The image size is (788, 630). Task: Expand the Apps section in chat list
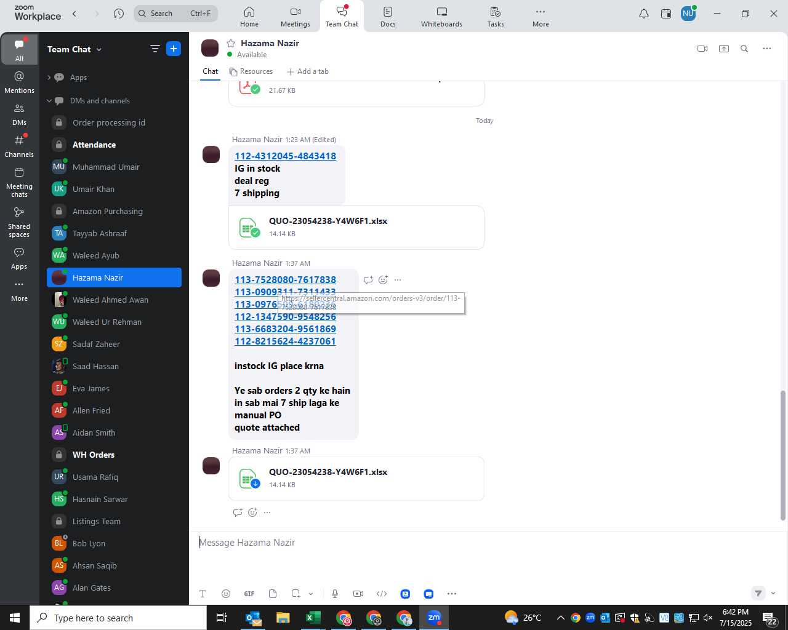point(49,78)
